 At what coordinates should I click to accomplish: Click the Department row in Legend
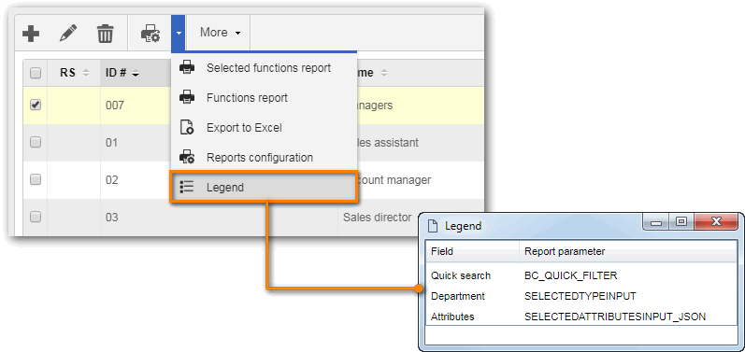580,296
